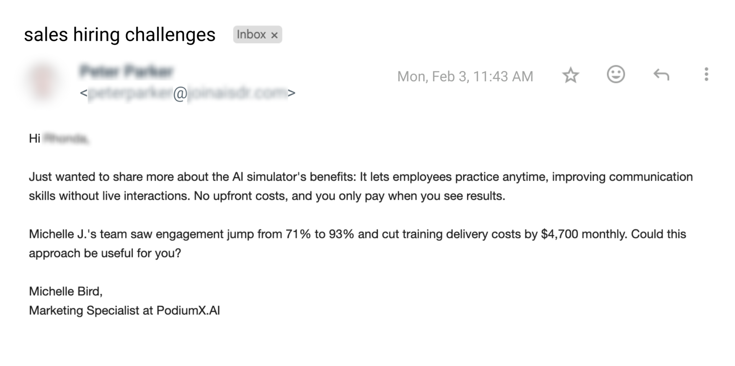Open the three-dot More options menu
This screenshot has width=735, height=366.
pos(706,75)
